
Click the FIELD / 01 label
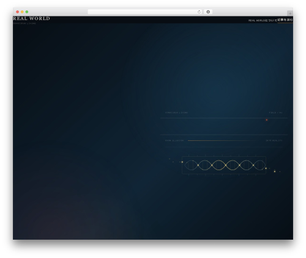[x=275, y=113]
